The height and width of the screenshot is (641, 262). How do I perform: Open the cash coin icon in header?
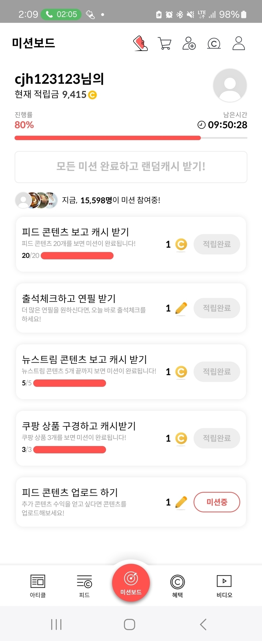214,44
